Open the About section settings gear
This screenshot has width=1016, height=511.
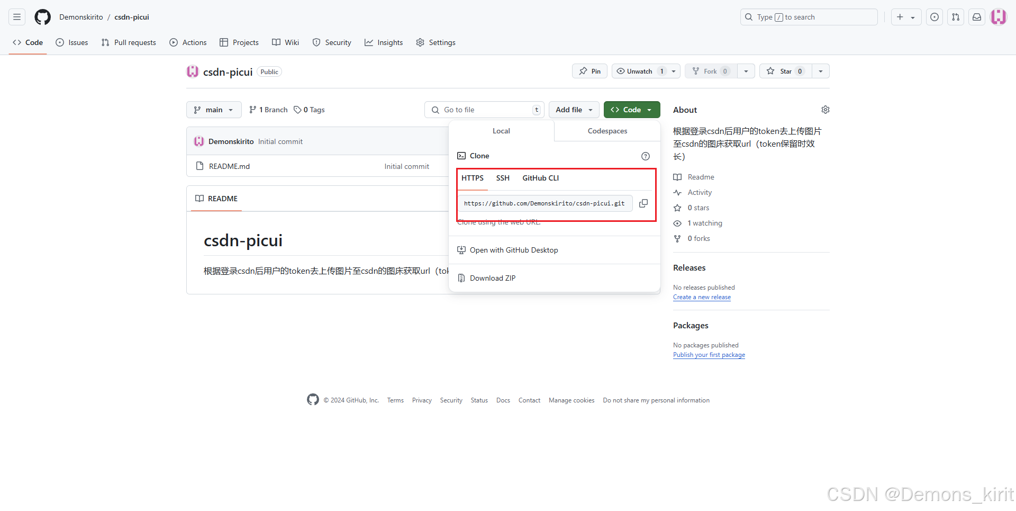pyautogui.click(x=825, y=110)
